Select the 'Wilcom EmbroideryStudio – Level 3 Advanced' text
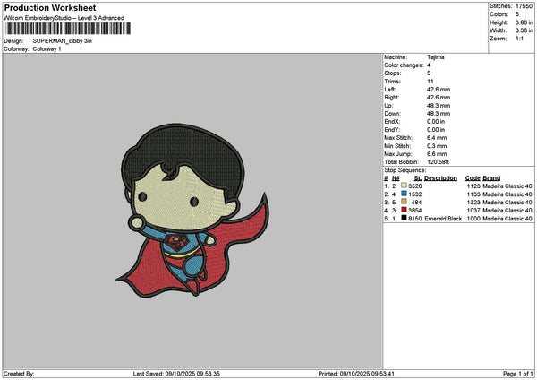 point(64,18)
